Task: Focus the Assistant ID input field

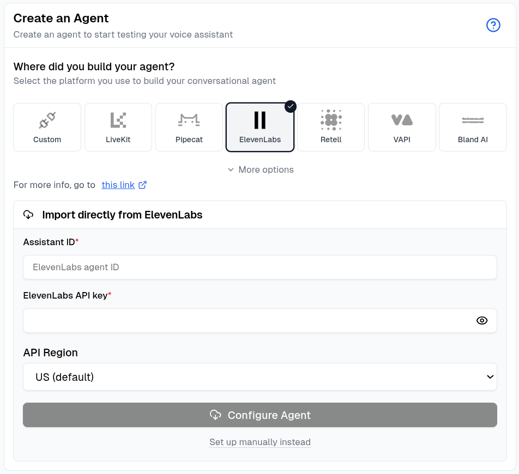Action: [x=260, y=268]
